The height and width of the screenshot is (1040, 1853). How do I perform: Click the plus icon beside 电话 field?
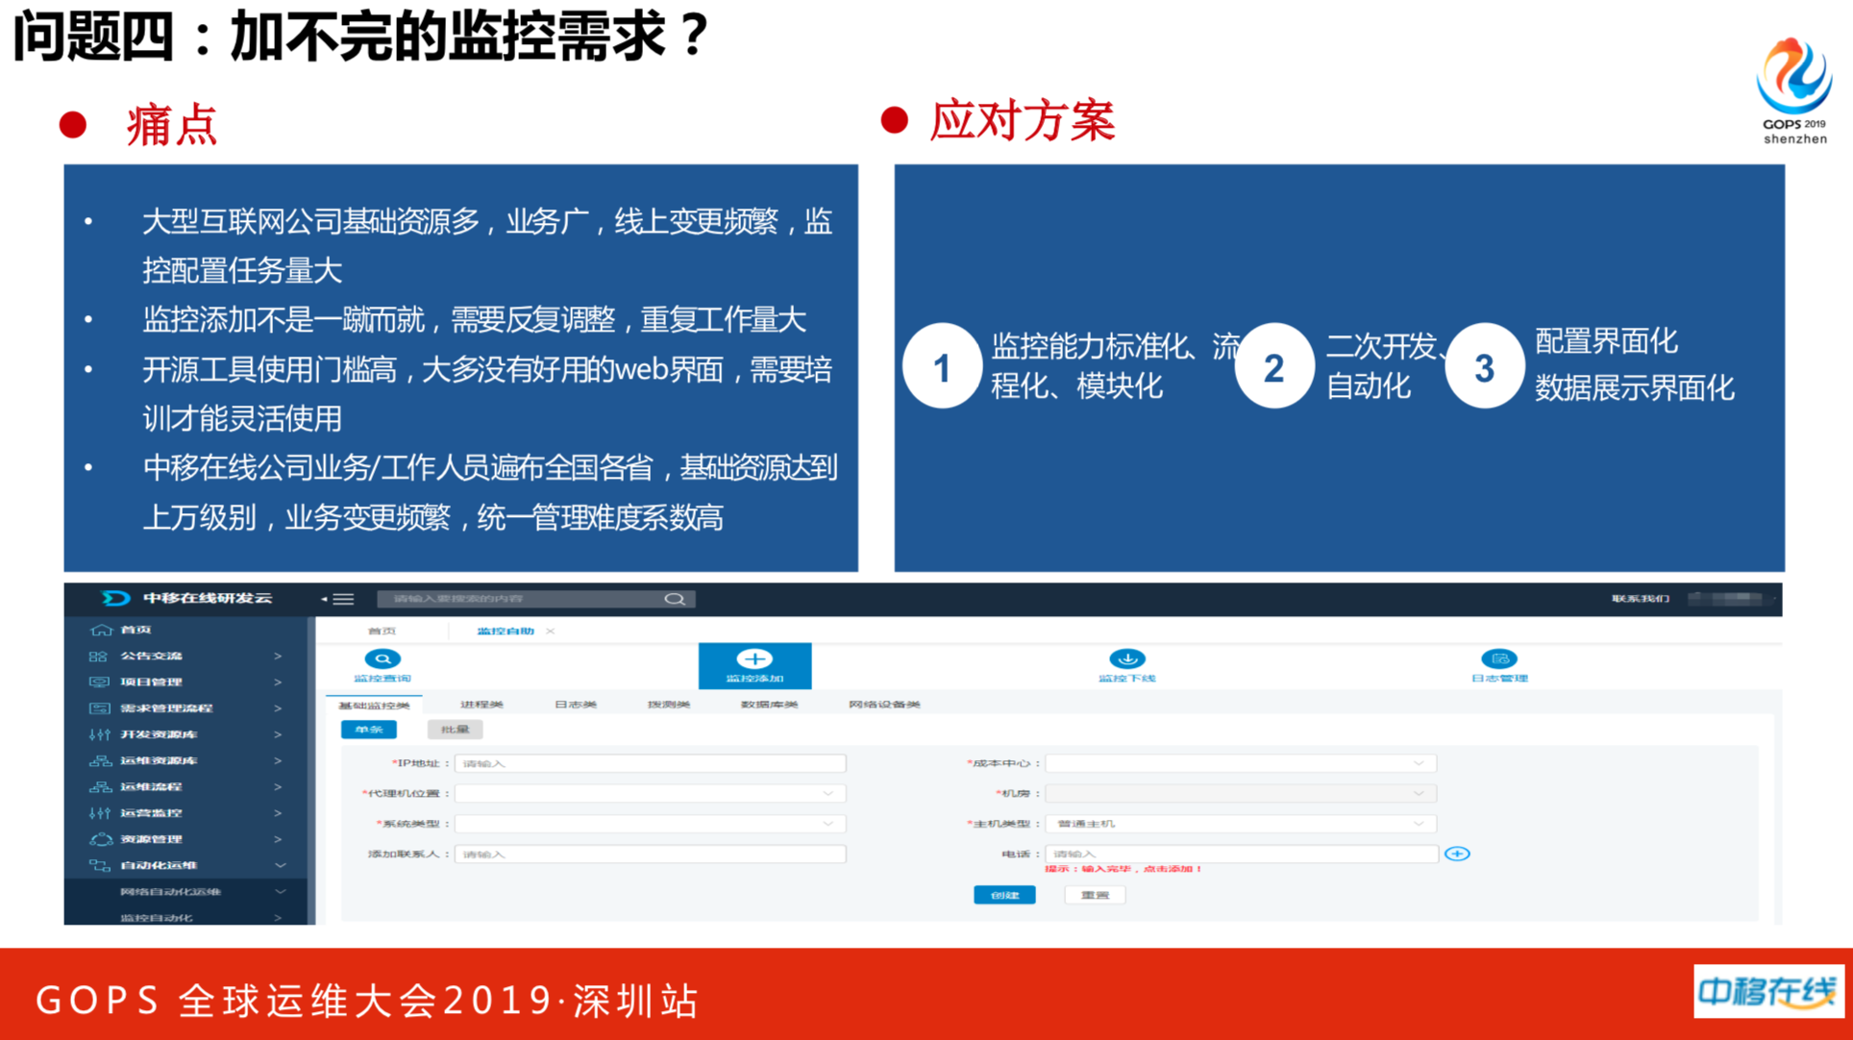pyautogui.click(x=1457, y=854)
